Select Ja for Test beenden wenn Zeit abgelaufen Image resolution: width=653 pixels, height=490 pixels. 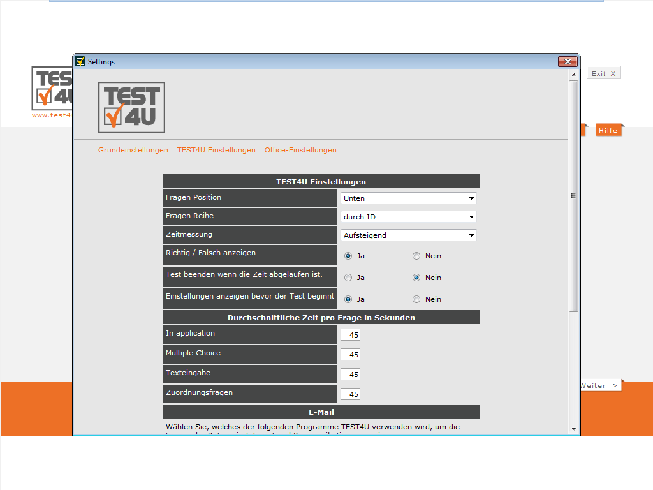click(x=348, y=278)
